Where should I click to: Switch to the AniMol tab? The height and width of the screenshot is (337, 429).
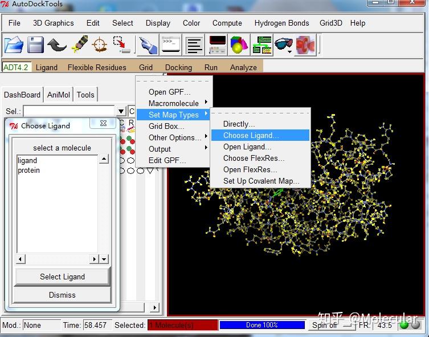[x=59, y=95]
